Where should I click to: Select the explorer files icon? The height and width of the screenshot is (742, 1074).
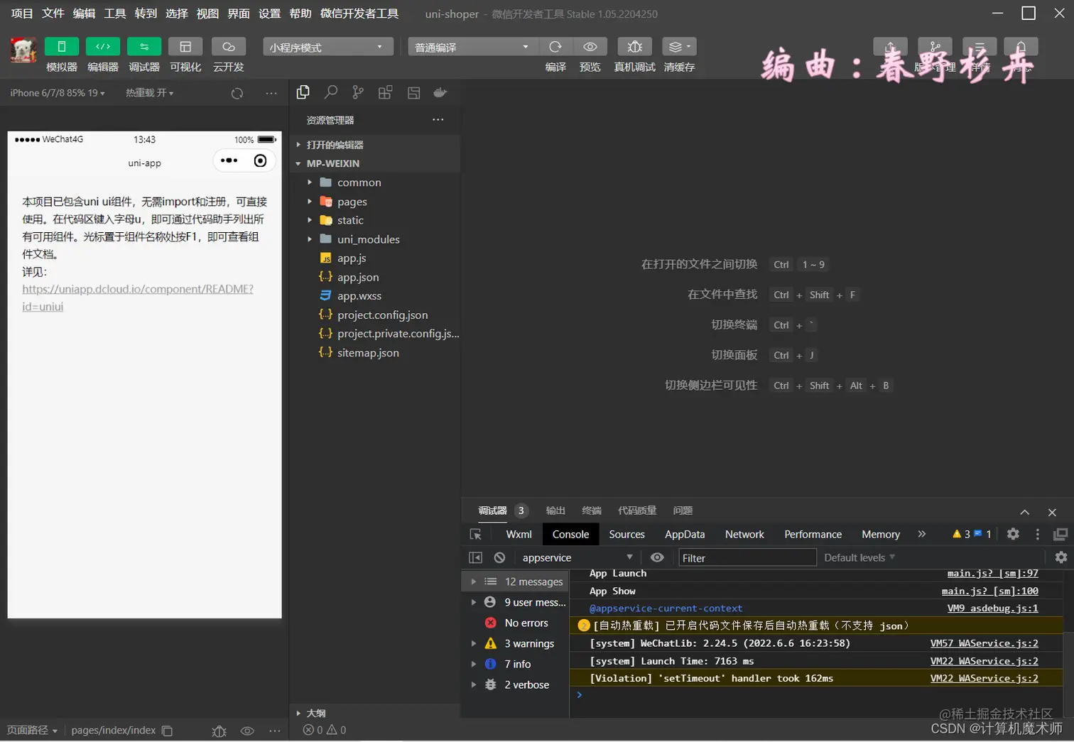coord(303,92)
